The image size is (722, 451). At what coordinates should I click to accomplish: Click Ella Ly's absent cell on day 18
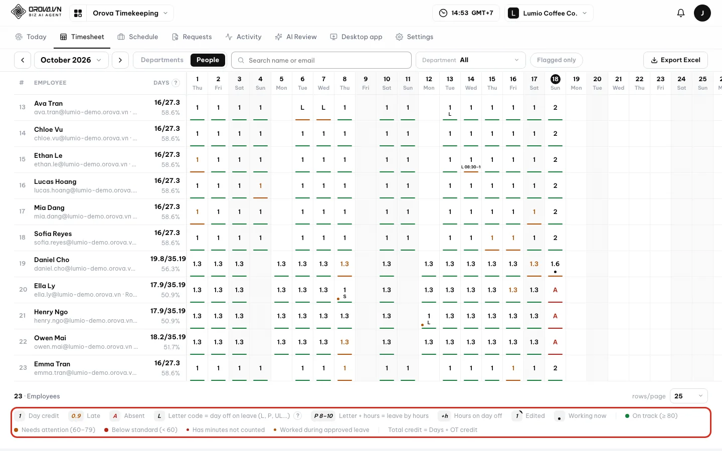pos(555,290)
